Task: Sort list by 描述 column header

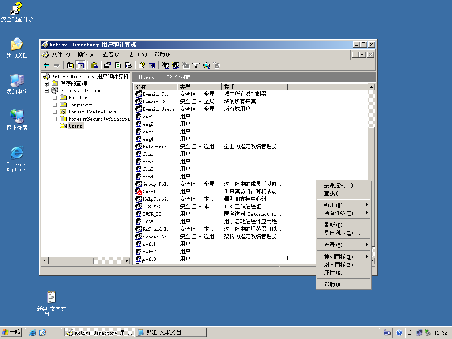Action: click(254, 87)
